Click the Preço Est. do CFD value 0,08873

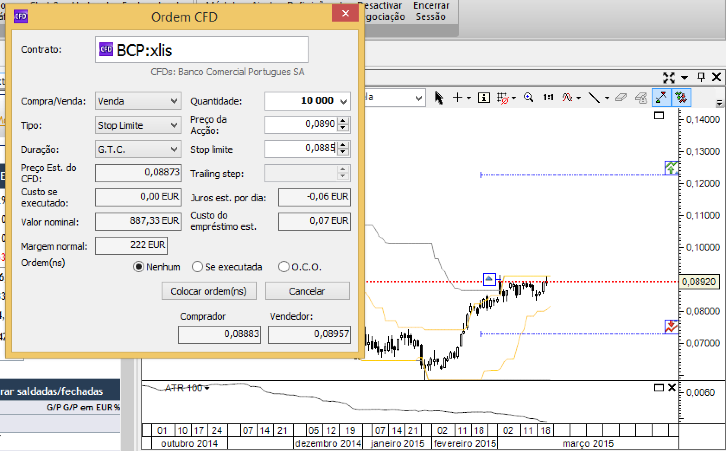[138, 173]
